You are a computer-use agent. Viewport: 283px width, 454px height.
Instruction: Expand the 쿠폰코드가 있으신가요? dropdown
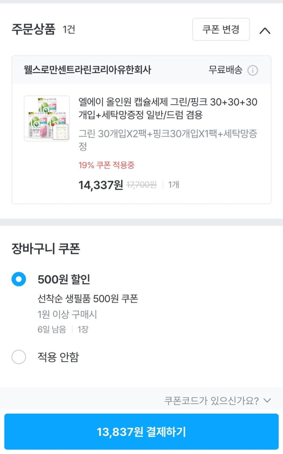(217, 401)
